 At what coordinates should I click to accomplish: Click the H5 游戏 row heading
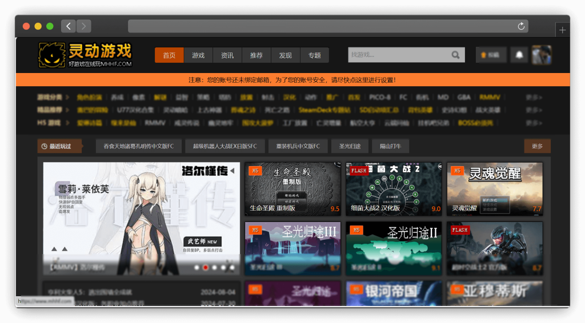point(49,123)
